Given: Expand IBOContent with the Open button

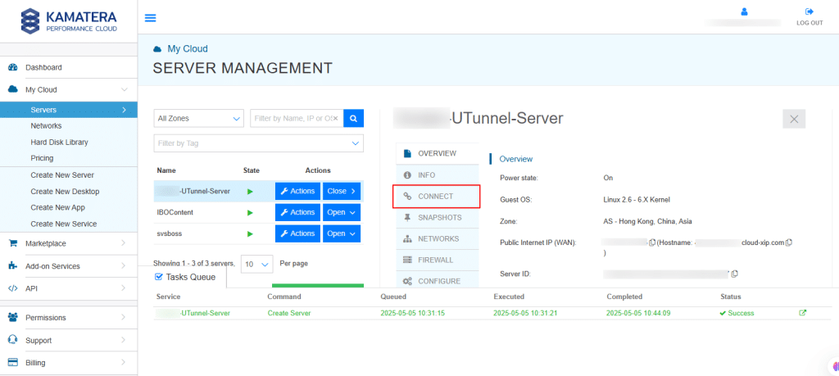Looking at the screenshot, I should point(342,212).
